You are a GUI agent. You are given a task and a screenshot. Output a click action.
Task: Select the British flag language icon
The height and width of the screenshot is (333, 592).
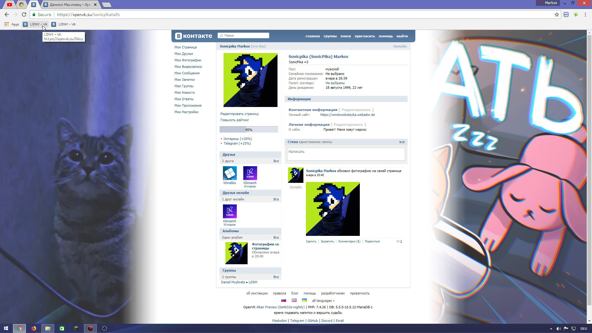[x=294, y=300]
